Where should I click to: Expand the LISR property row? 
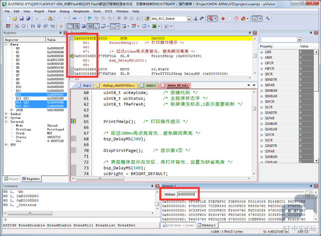pyautogui.click(x=262, y=52)
